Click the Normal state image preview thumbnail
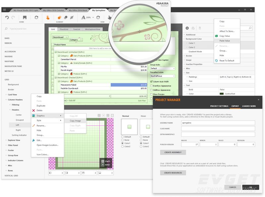 tap(129, 127)
